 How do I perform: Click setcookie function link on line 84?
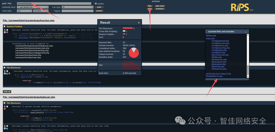click(23, 37)
